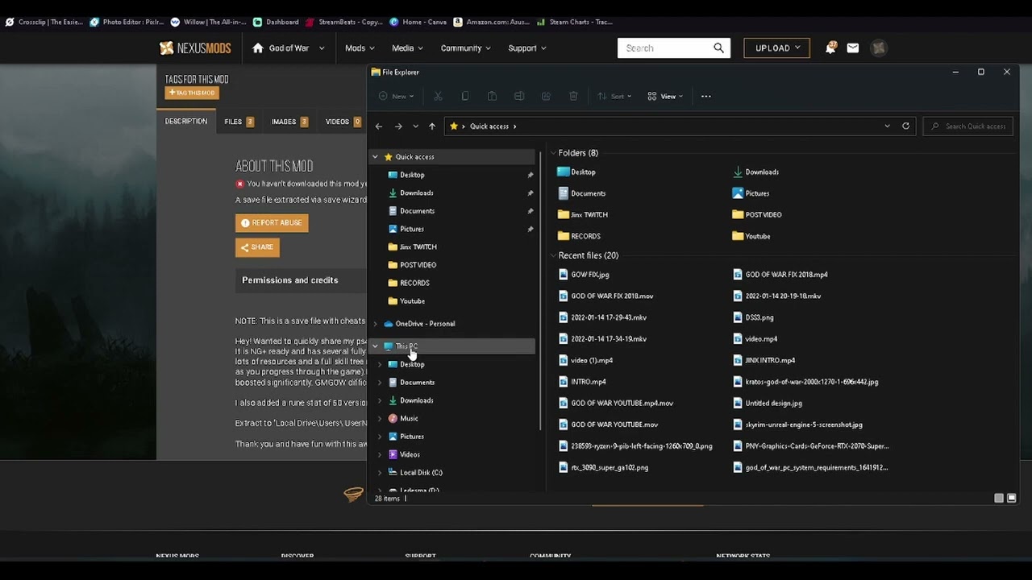The height and width of the screenshot is (580, 1032).
Task: Open the Community menu on Nexus Mods
Action: 466,48
